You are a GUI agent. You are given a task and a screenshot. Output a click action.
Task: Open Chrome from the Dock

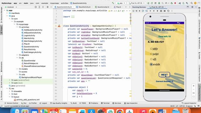click(x=120, y=111)
